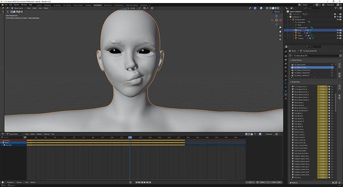Image resolution: width=343 pixels, height=187 pixels.
Task: Click the Dope Sheet Marker menu
Action: point(39,134)
